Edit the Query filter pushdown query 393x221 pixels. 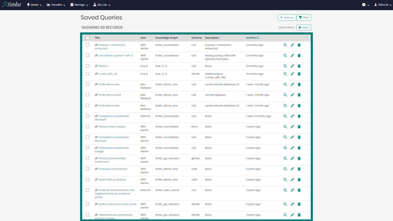(292, 179)
